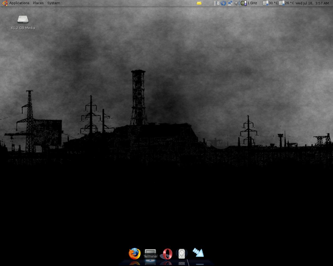Click the 30 °C temperature reading

(273, 3)
